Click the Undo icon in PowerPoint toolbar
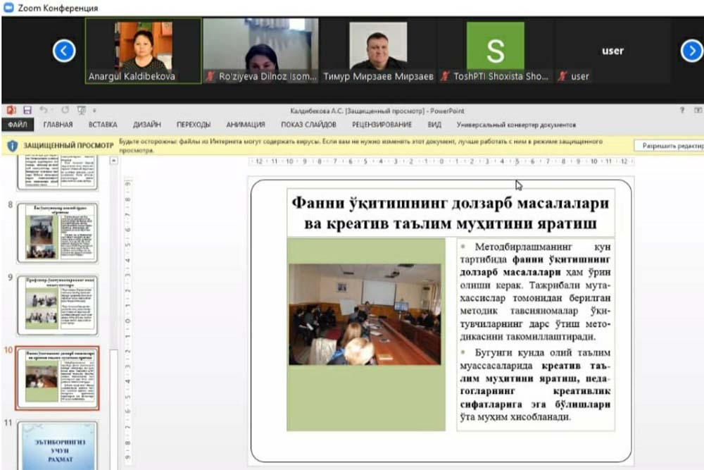704x470 pixels. (x=44, y=111)
